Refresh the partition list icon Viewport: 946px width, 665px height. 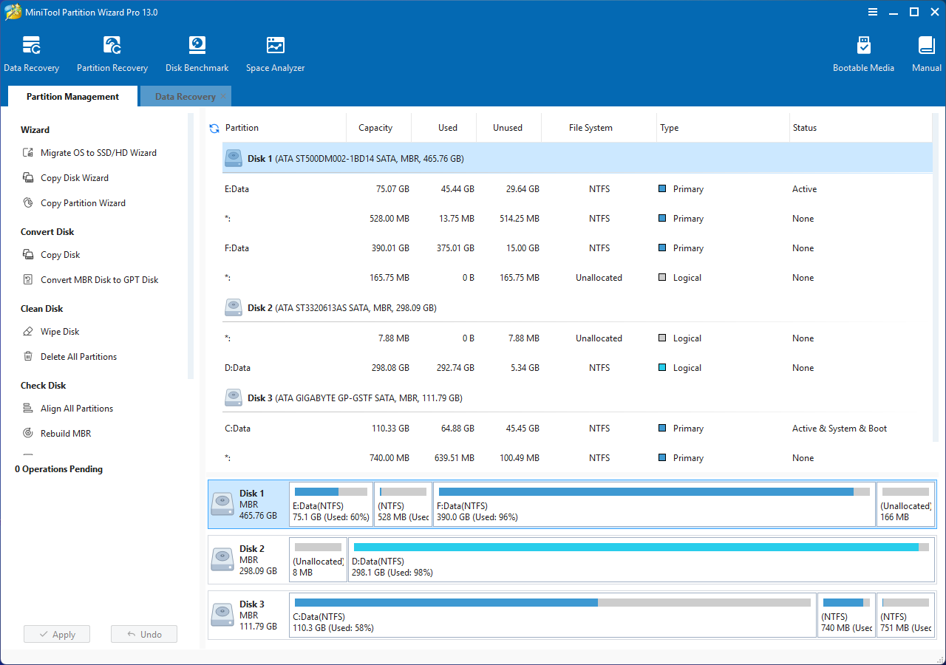tap(214, 129)
